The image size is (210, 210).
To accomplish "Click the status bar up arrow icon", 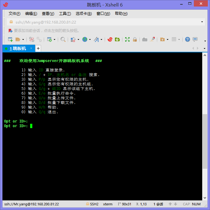I will [170, 204].
